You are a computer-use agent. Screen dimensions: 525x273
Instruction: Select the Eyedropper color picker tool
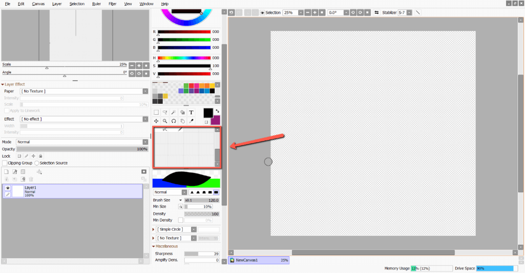pos(191,121)
